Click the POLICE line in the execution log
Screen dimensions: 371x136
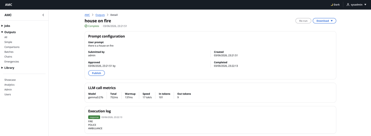92,125
